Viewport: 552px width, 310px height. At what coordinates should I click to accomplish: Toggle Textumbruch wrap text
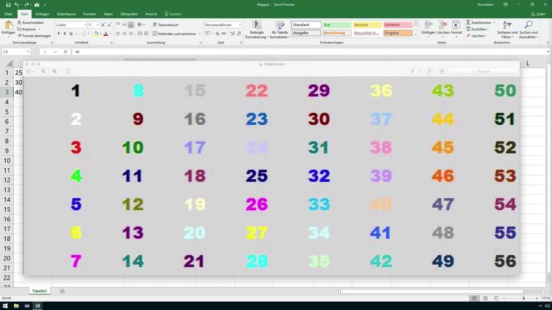[166, 25]
